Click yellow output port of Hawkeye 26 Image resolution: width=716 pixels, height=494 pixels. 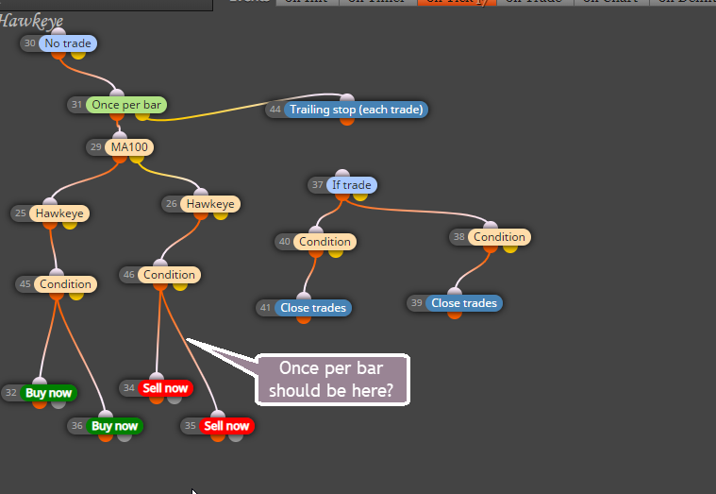pyautogui.click(x=221, y=215)
